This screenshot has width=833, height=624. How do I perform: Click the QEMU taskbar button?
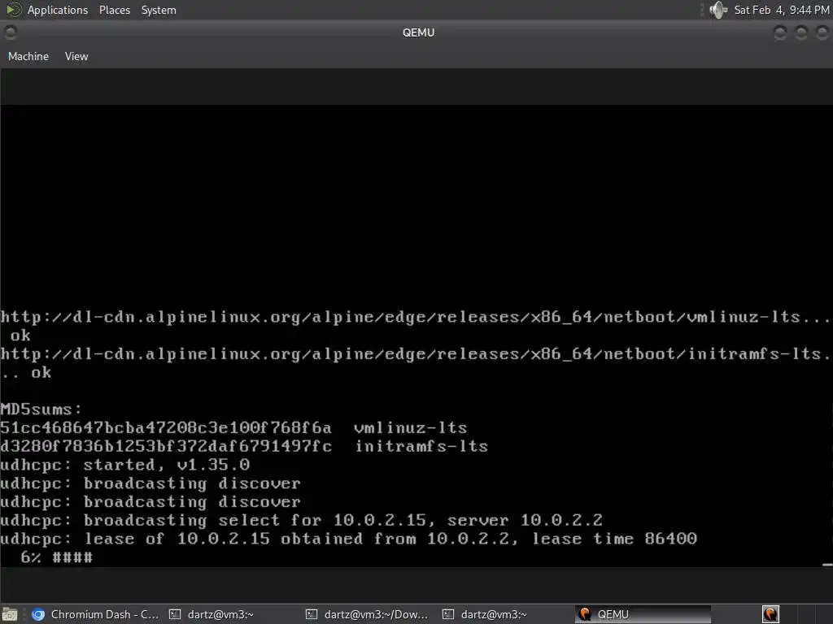pyautogui.click(x=643, y=614)
